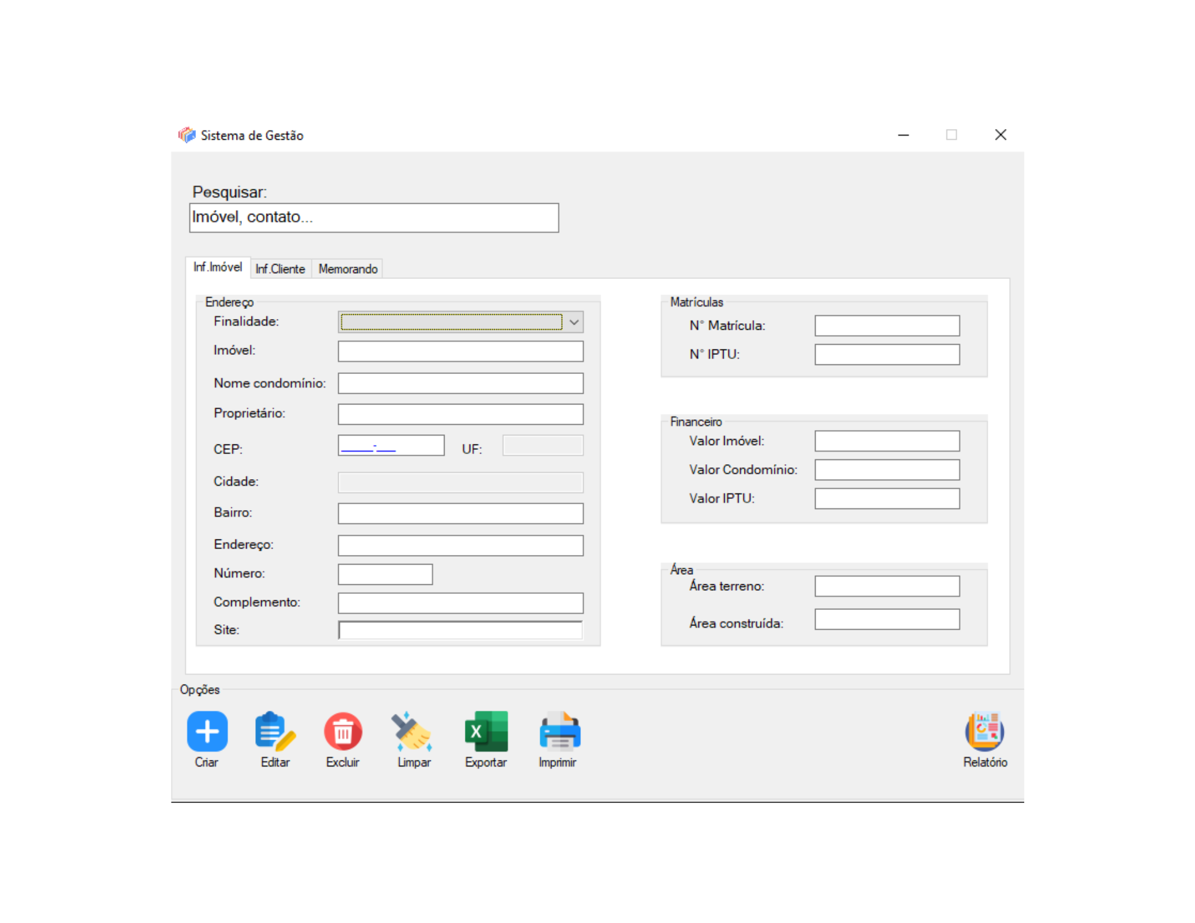This screenshot has height=923, width=1195.
Task: Click the Criar plus icon
Action: (x=207, y=731)
